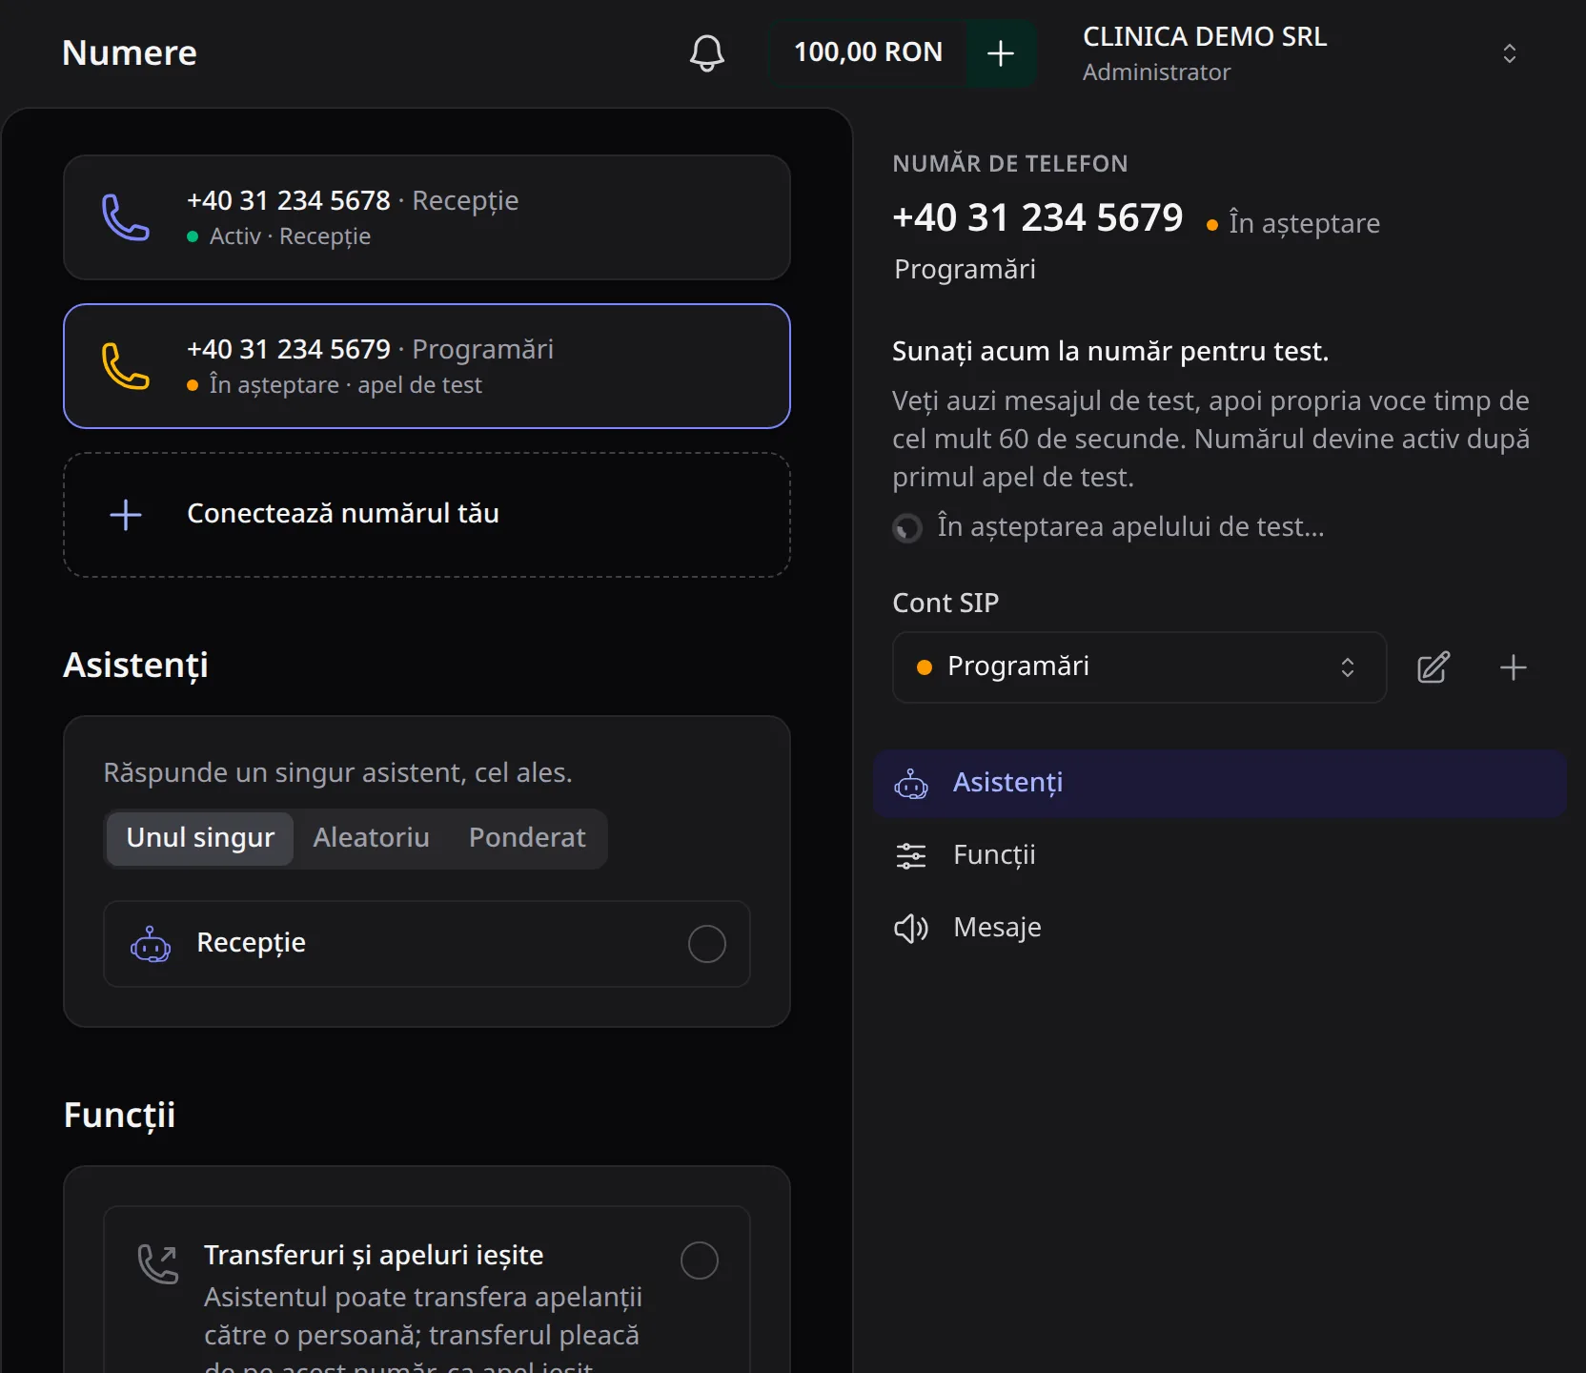Add a new SIP account

[x=1513, y=667]
